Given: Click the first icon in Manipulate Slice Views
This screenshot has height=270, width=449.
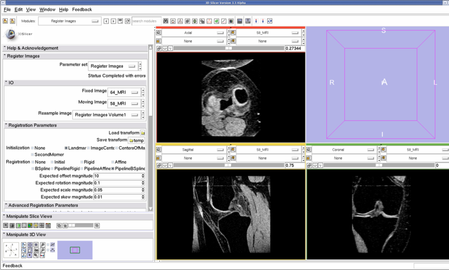Looking at the screenshot, I should (x=6, y=226).
